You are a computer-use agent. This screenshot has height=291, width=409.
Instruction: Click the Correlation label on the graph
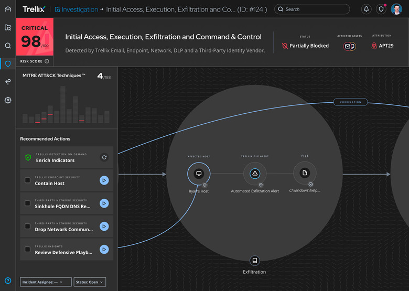click(x=351, y=102)
